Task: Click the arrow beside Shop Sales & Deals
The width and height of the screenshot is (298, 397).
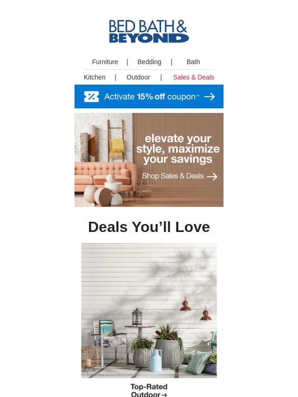Action: [212, 177]
